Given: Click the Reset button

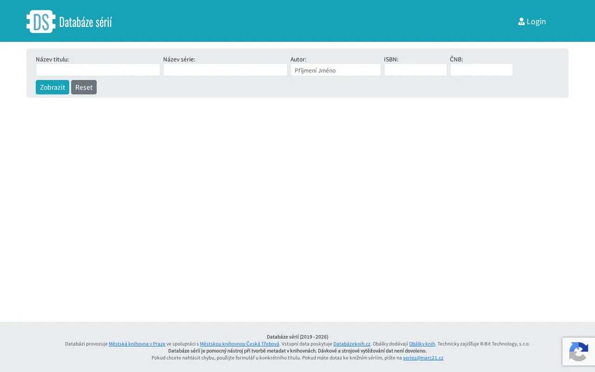Looking at the screenshot, I should pyautogui.click(x=84, y=87).
